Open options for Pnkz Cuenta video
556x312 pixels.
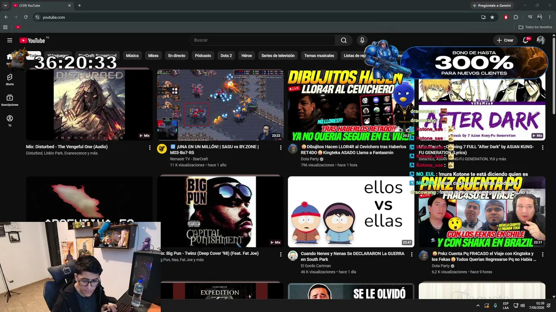[x=543, y=254]
